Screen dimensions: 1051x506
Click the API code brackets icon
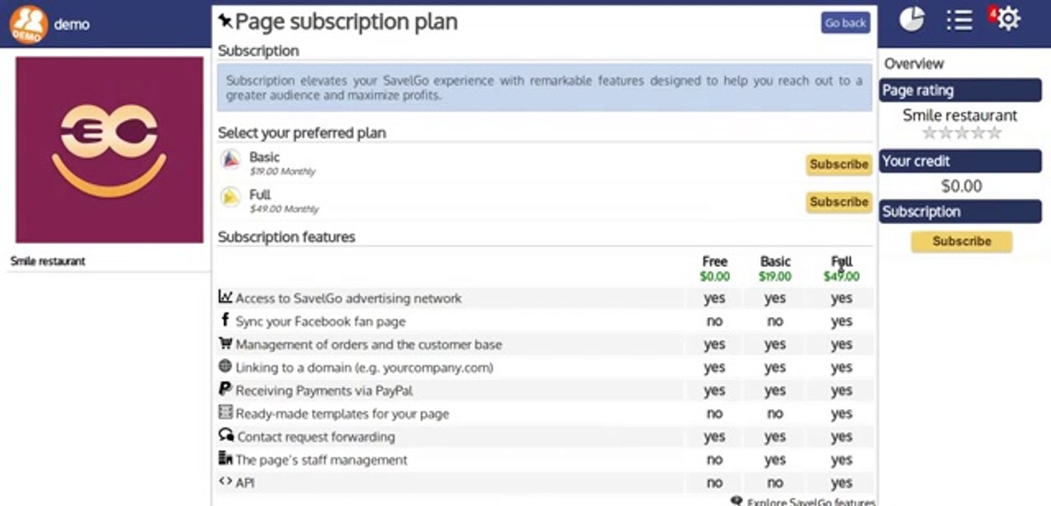pos(226,481)
